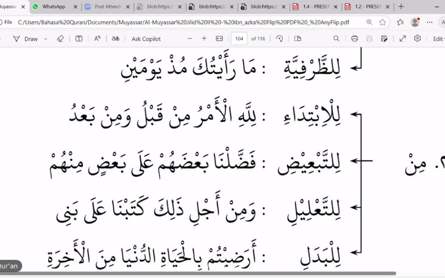Viewport: 445px width, 278px height.
Task: Zoom out the PDF
Action: [x=190, y=39]
